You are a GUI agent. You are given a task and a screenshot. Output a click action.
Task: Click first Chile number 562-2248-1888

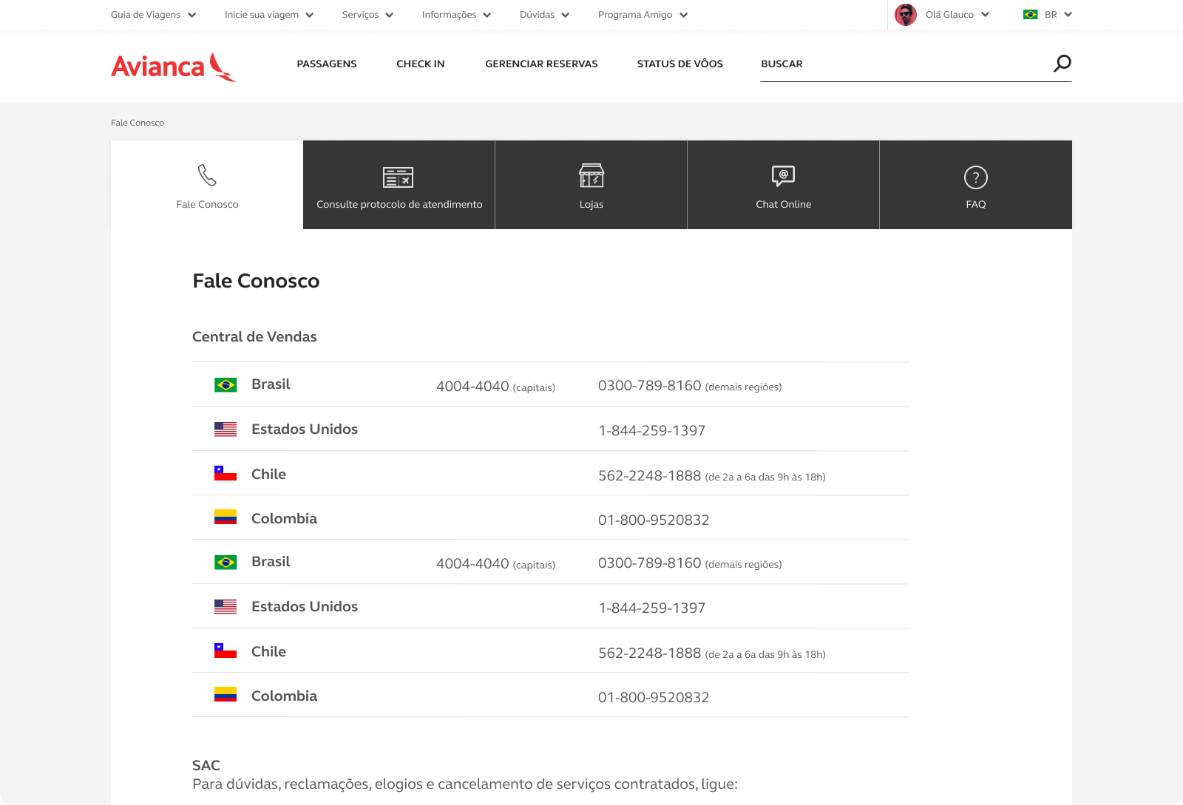pos(649,475)
